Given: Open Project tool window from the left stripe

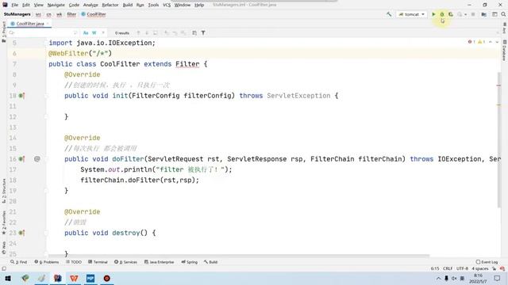Looking at the screenshot, I should click(4, 32).
